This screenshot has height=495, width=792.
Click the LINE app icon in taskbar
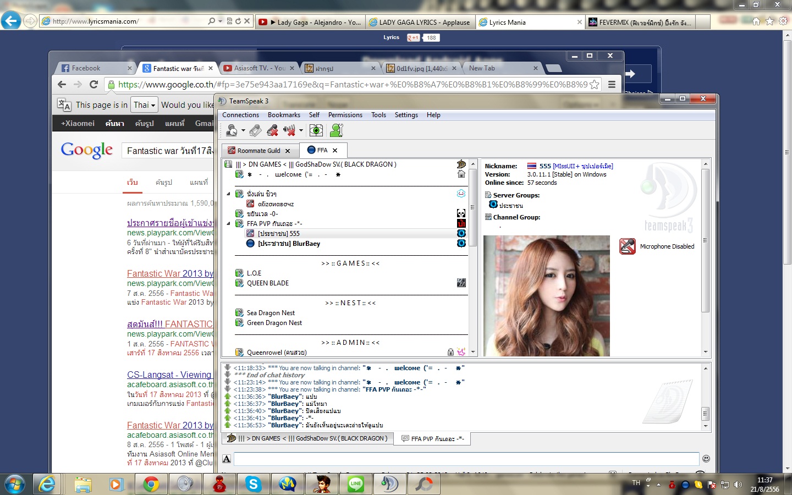coord(356,484)
